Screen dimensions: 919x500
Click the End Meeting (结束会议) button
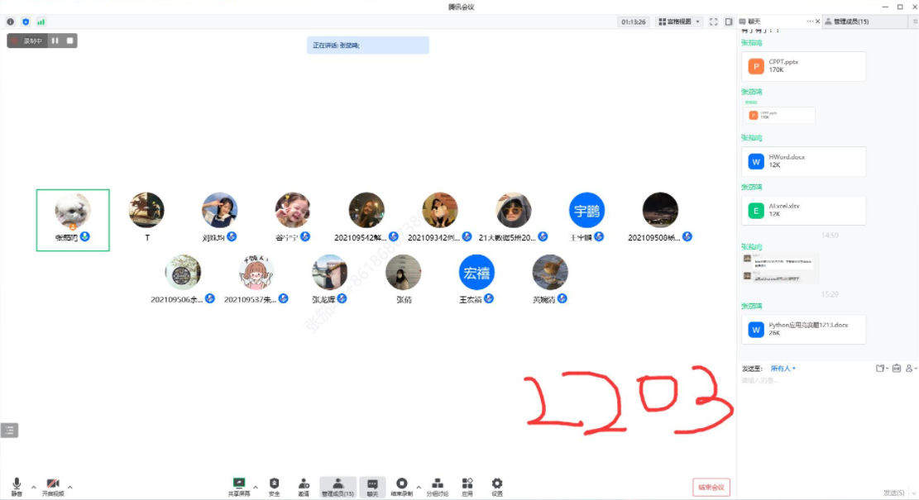tap(711, 487)
